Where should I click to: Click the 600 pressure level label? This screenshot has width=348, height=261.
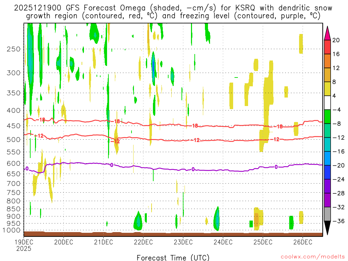pyautogui.click(x=14, y=163)
